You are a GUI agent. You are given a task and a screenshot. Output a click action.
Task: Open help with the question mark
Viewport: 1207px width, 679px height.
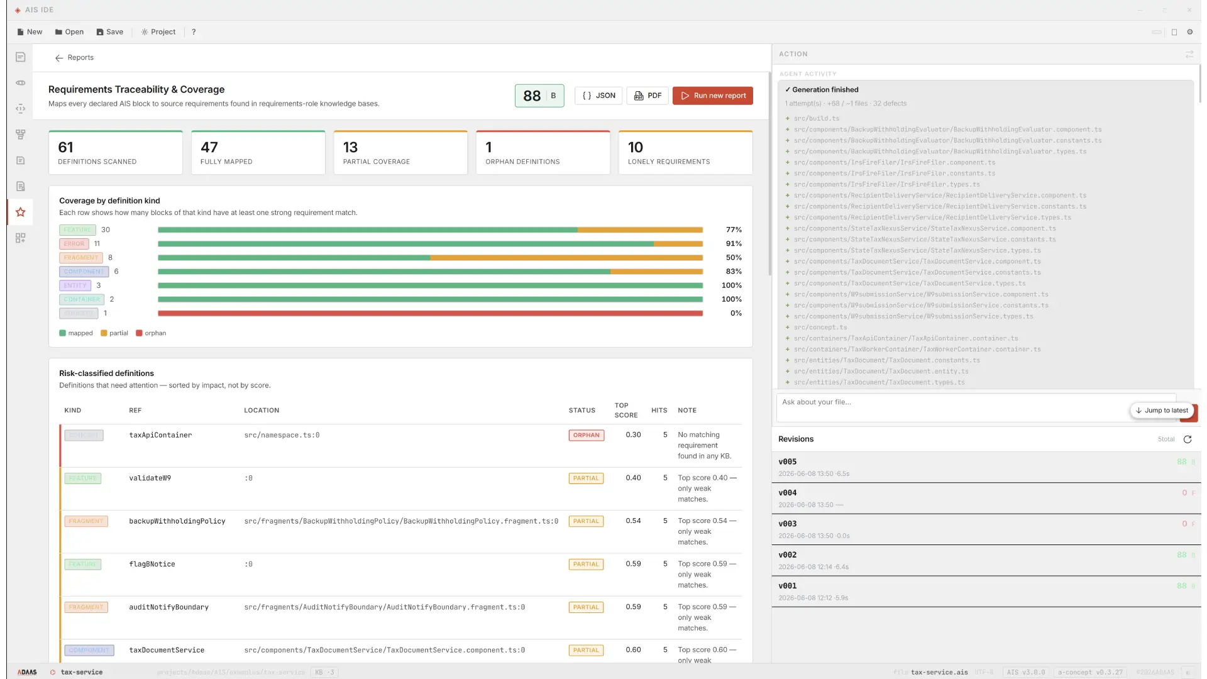point(194,32)
